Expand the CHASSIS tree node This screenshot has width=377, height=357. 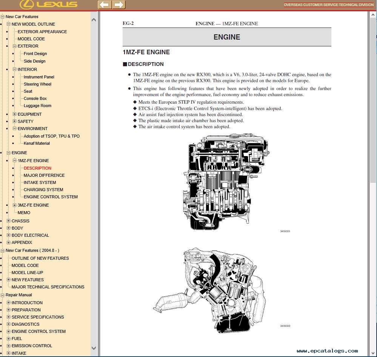click(8, 221)
